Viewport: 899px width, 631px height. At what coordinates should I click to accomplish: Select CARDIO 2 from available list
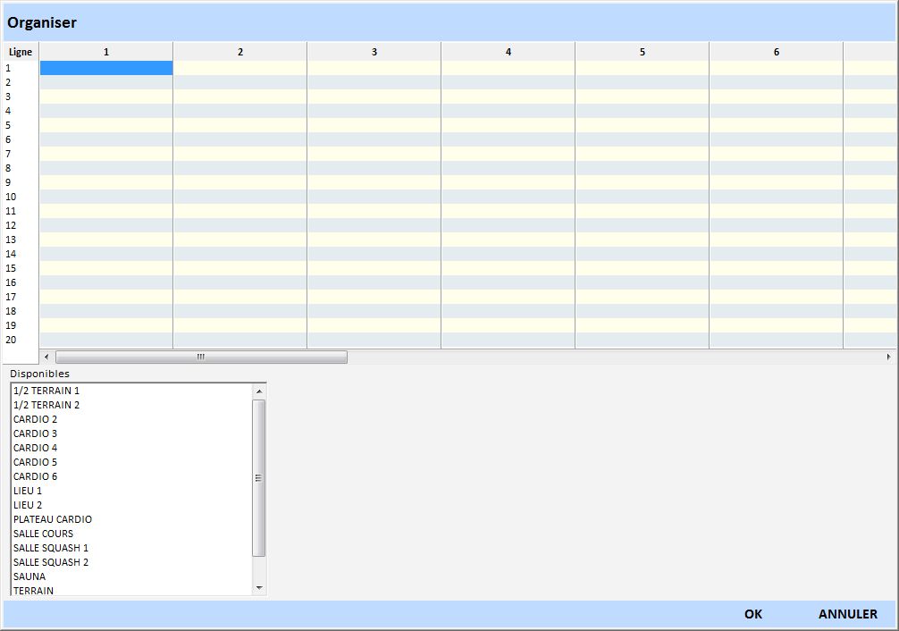pos(36,419)
